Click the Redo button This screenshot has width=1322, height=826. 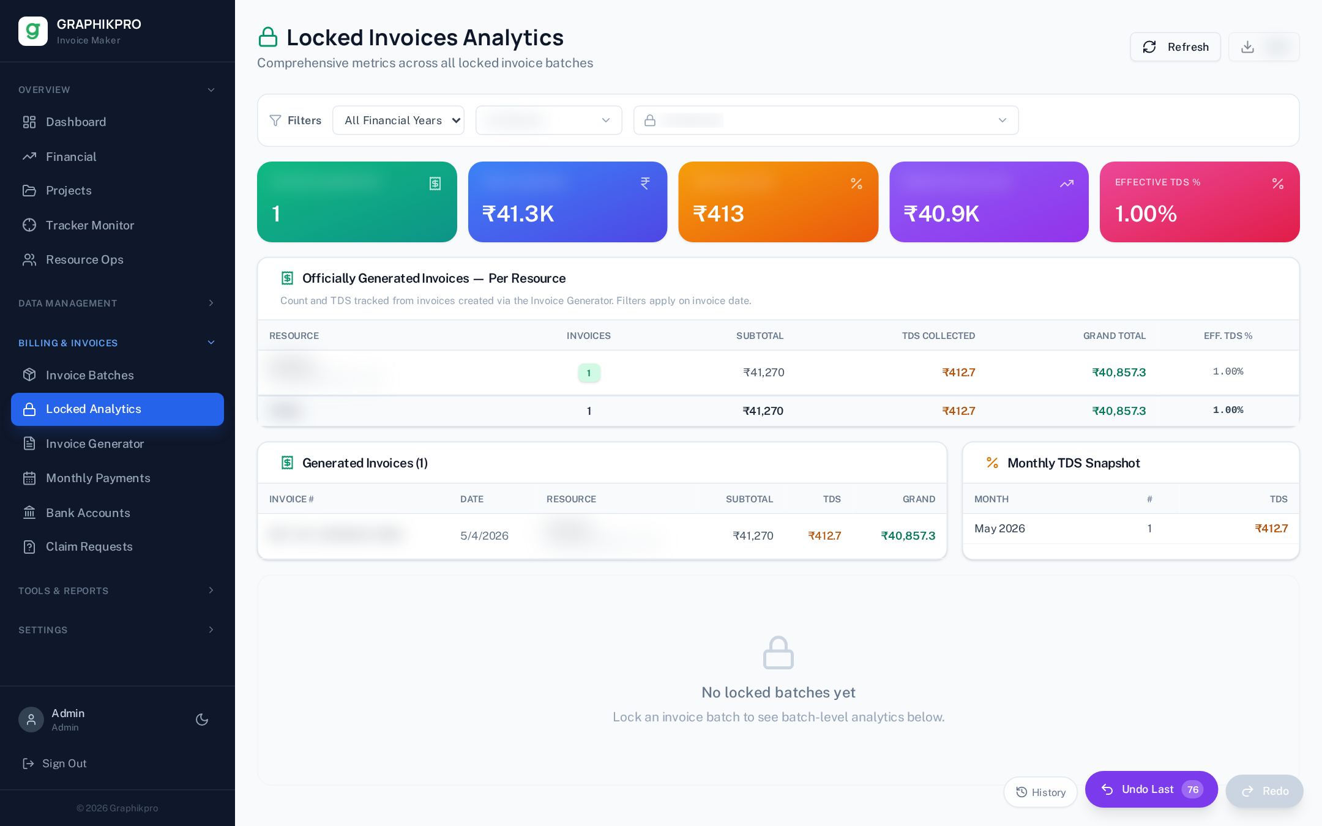tap(1264, 791)
